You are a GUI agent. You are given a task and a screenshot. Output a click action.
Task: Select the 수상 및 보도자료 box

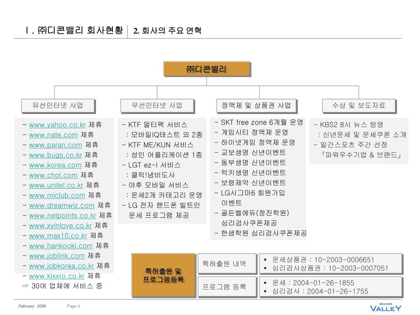click(x=359, y=105)
